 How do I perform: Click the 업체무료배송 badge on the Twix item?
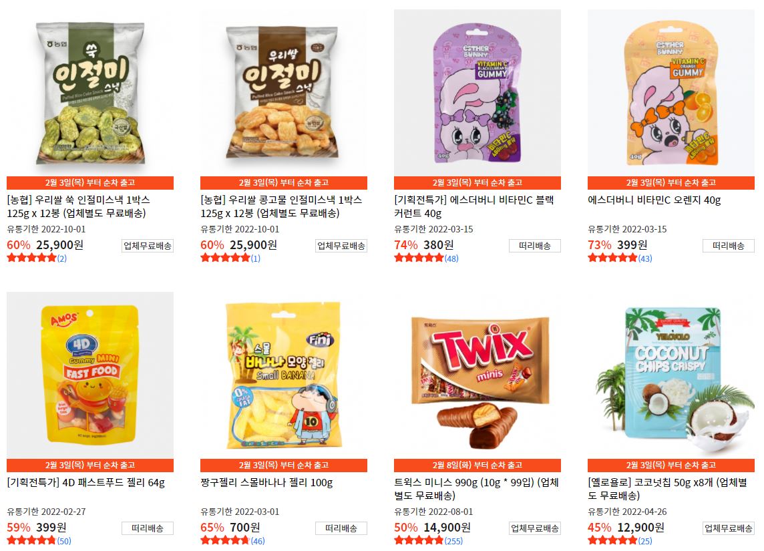(535, 528)
